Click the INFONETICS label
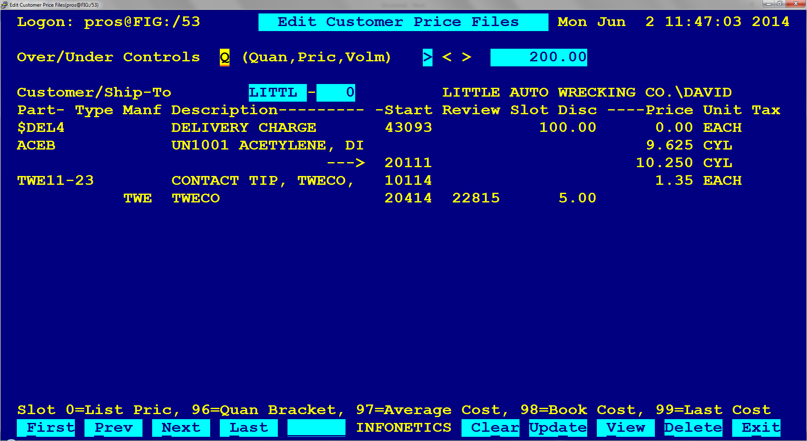This screenshot has height=441, width=807. pyautogui.click(x=403, y=428)
